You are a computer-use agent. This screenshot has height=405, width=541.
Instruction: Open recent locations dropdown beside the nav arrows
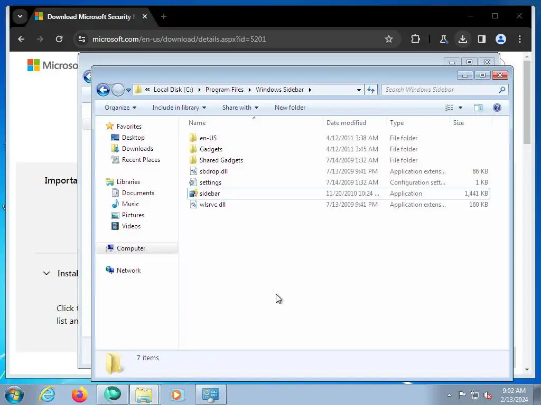point(128,90)
